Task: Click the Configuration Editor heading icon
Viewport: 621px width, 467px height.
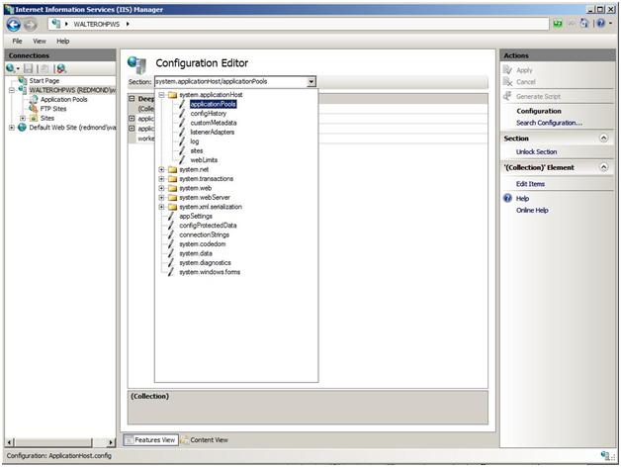Action: click(x=137, y=64)
